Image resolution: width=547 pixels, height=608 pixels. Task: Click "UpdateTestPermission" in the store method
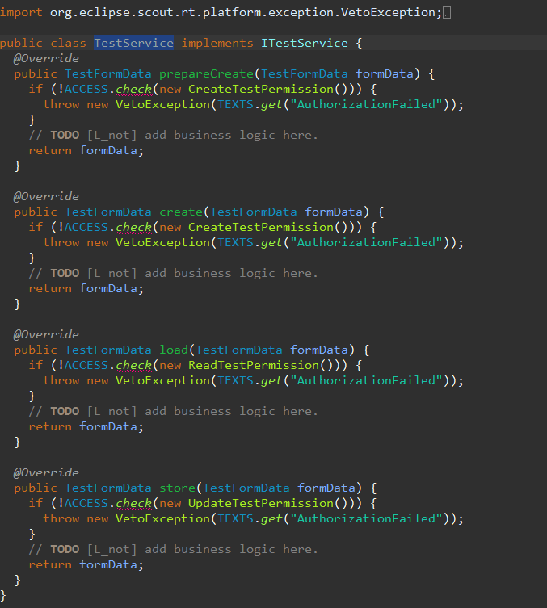(x=261, y=503)
